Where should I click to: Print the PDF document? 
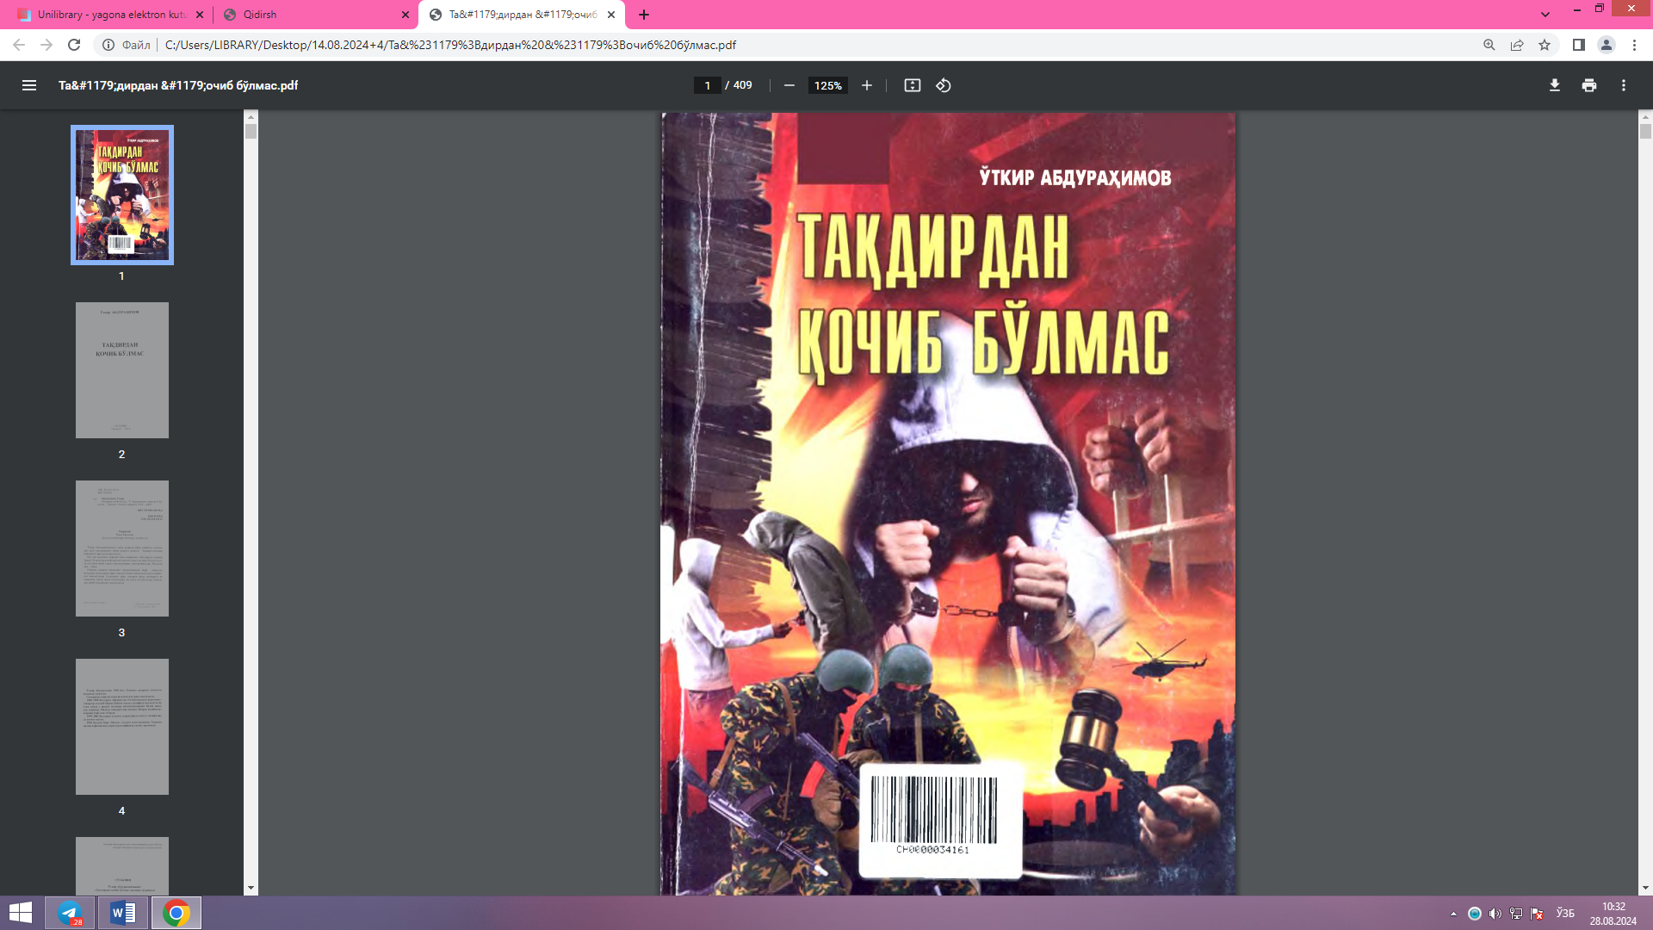[1589, 85]
